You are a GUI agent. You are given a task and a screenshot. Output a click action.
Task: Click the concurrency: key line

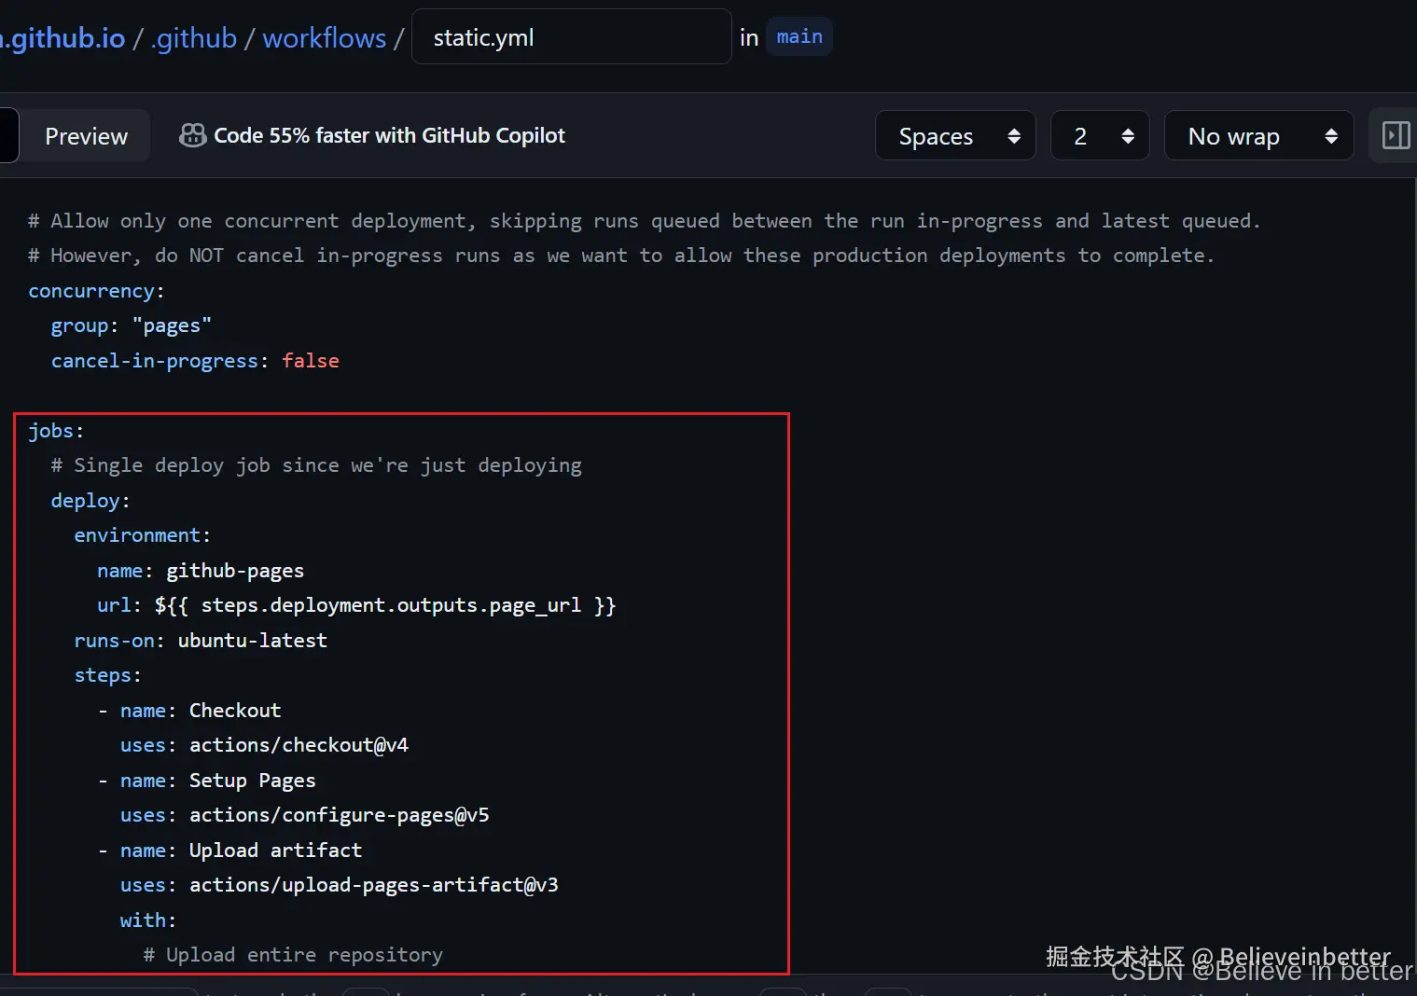point(96,291)
